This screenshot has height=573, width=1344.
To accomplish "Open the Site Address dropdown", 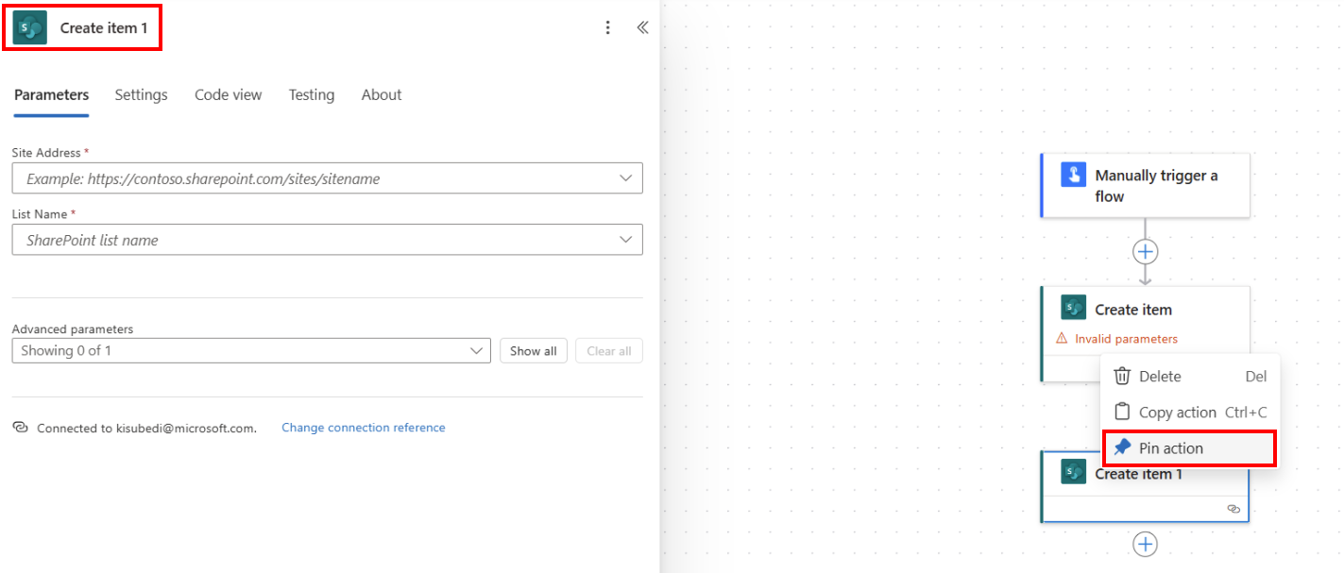I will point(624,177).
